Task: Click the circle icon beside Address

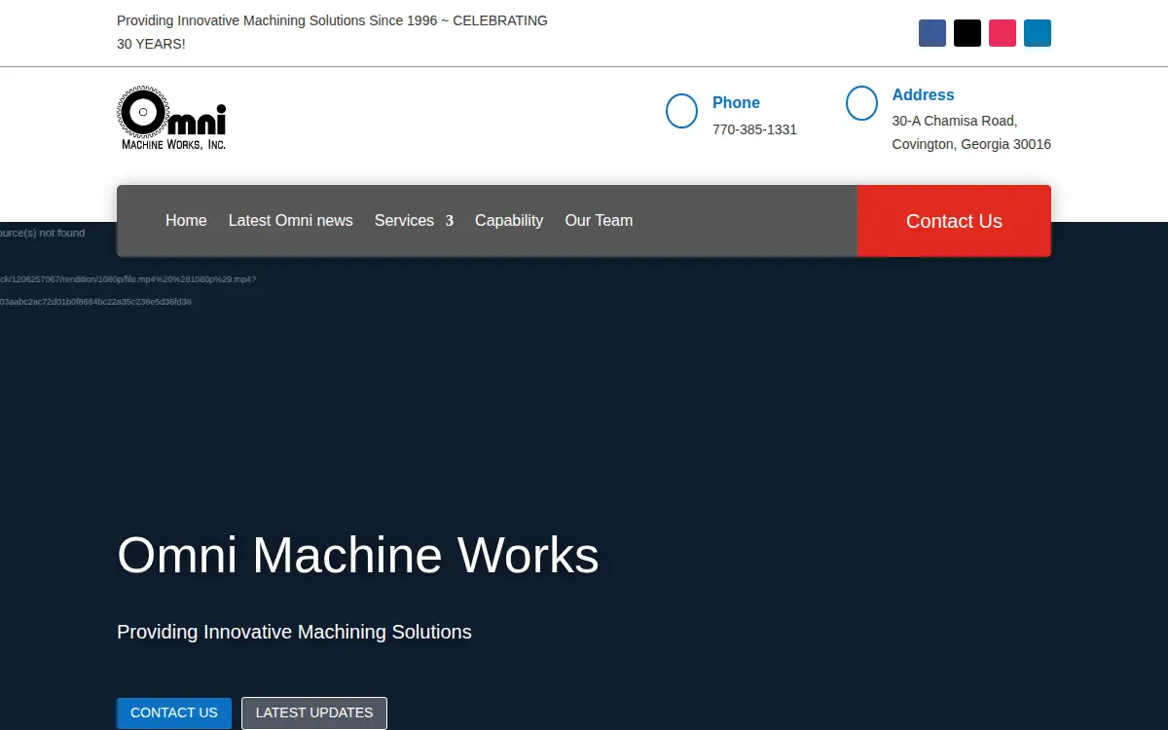Action: coord(861,103)
